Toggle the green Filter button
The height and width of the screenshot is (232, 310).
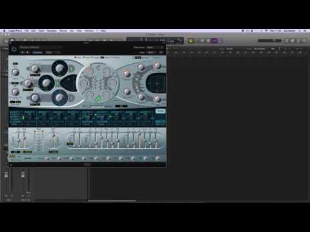click(x=98, y=99)
